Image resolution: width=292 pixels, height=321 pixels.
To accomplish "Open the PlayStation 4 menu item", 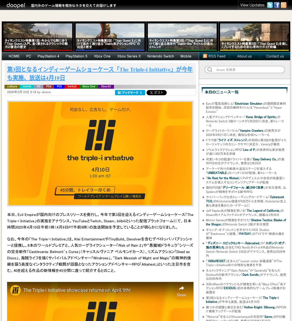I will point(48,56).
